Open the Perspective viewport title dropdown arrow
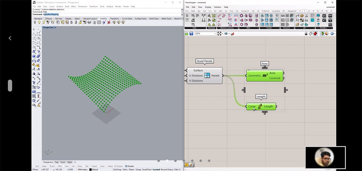The image size is (362, 171). pyautogui.click(x=55, y=27)
